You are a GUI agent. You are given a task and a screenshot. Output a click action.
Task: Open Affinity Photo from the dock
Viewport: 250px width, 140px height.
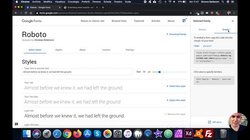[x=178, y=134]
